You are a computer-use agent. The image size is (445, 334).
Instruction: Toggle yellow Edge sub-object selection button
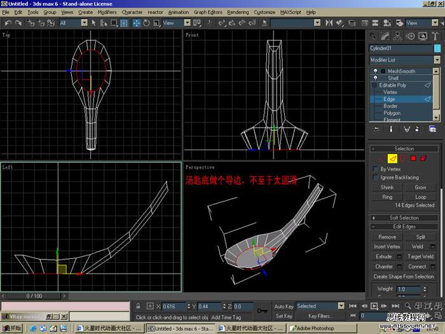pyautogui.click(x=392, y=158)
